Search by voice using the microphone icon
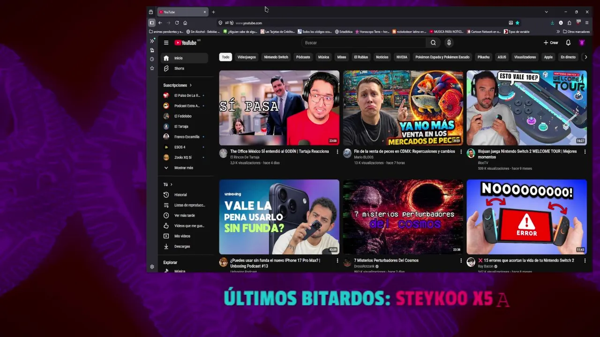The height and width of the screenshot is (337, 600). (x=449, y=43)
